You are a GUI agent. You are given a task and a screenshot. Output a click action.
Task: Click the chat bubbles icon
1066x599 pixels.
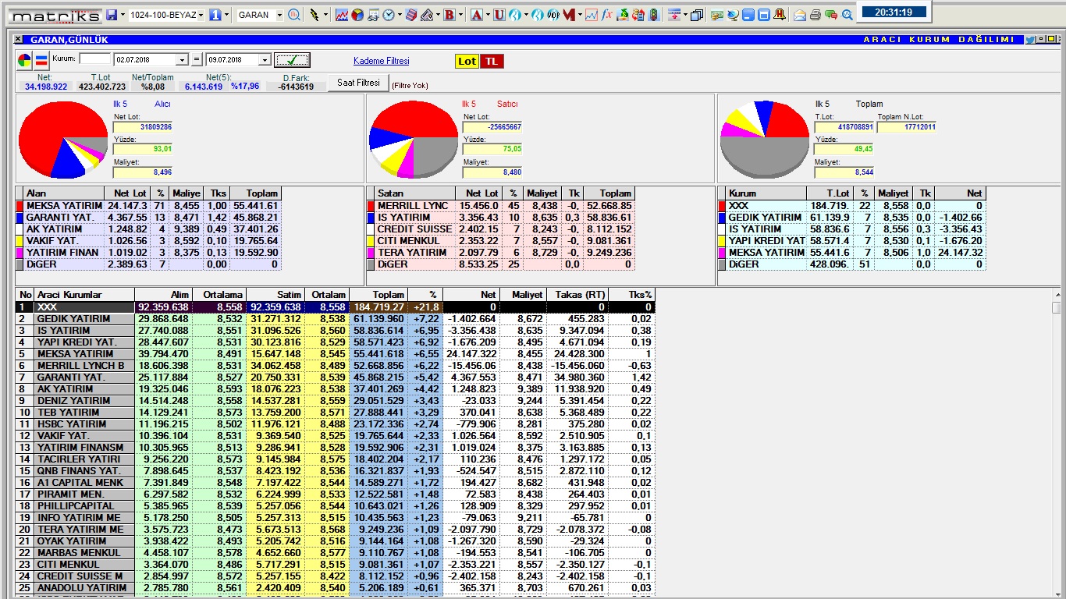tap(831, 15)
